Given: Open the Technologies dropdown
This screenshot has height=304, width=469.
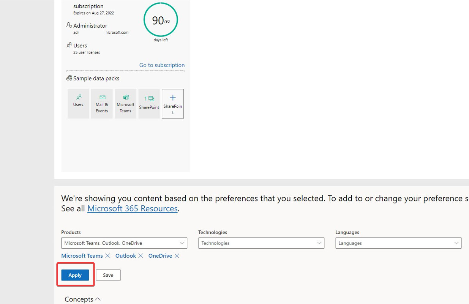Looking at the screenshot, I should click(x=261, y=243).
